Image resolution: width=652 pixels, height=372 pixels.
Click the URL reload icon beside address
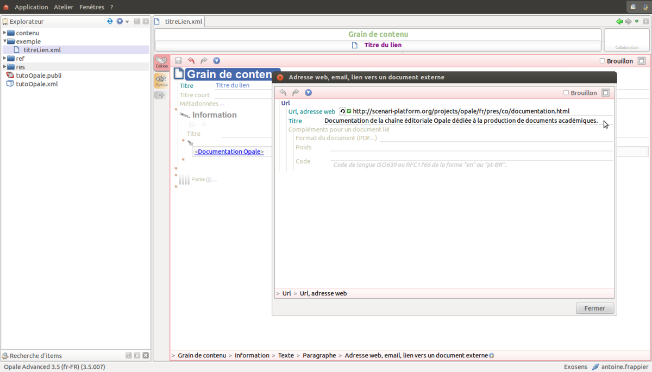(x=343, y=111)
